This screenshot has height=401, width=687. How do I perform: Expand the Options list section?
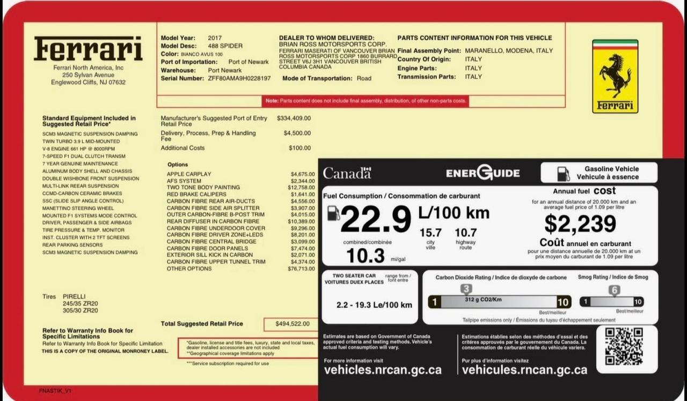pyautogui.click(x=177, y=164)
